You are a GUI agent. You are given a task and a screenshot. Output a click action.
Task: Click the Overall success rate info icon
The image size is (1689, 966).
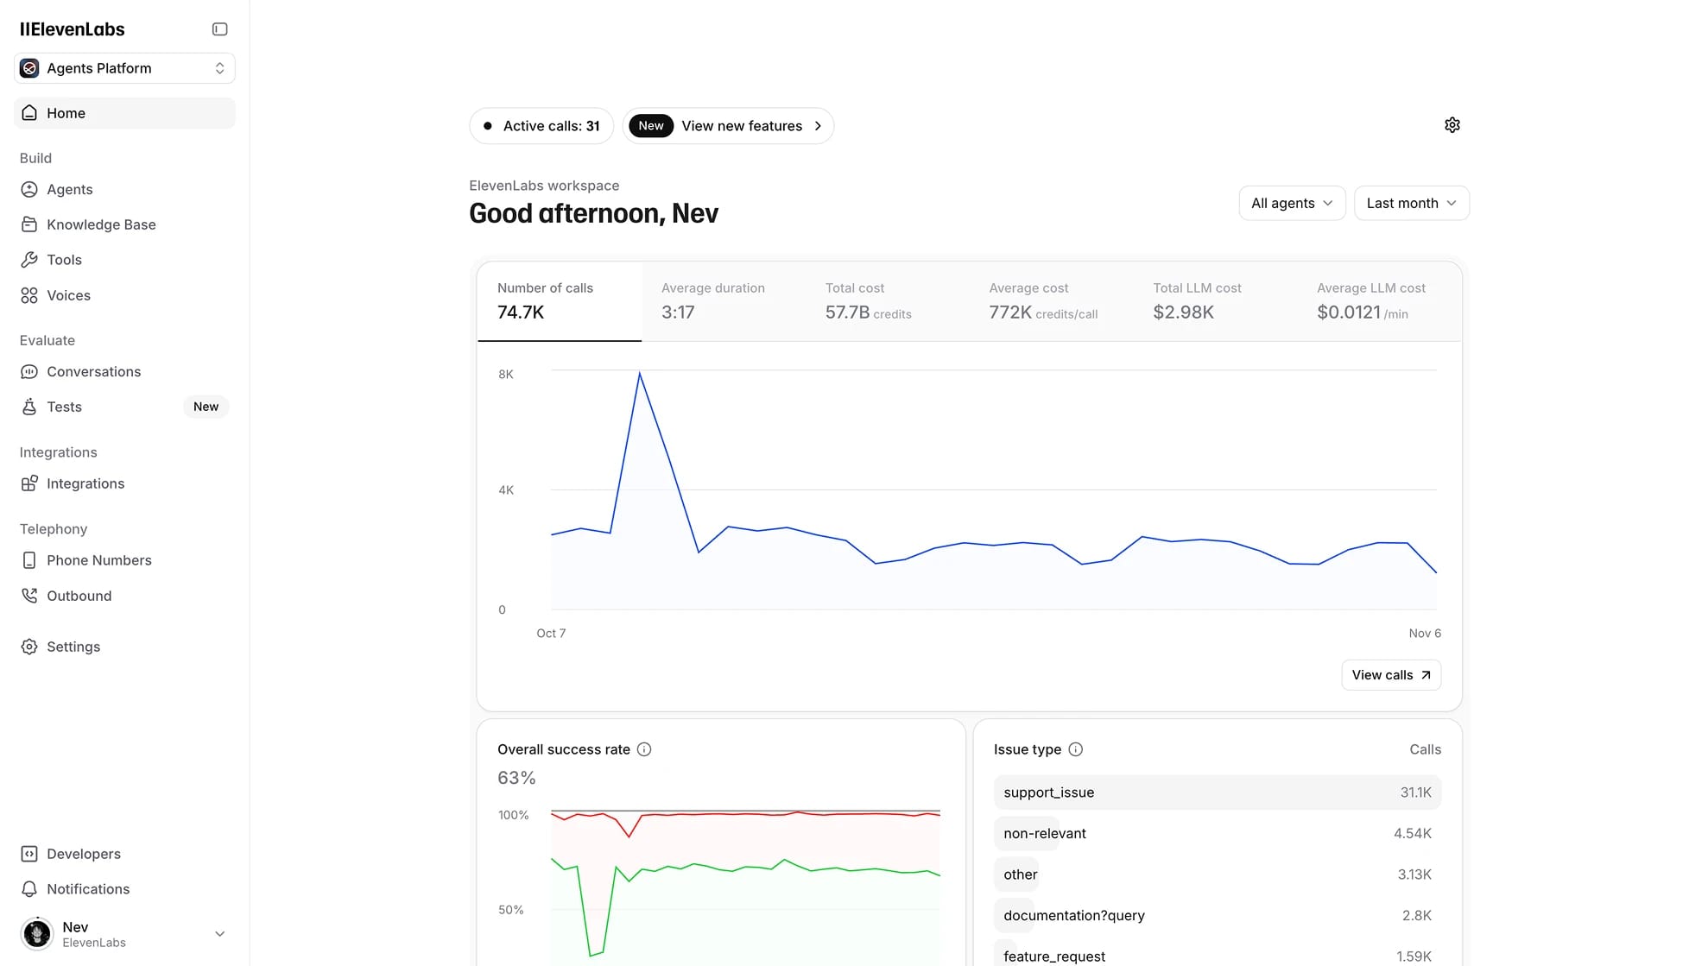pyautogui.click(x=644, y=749)
